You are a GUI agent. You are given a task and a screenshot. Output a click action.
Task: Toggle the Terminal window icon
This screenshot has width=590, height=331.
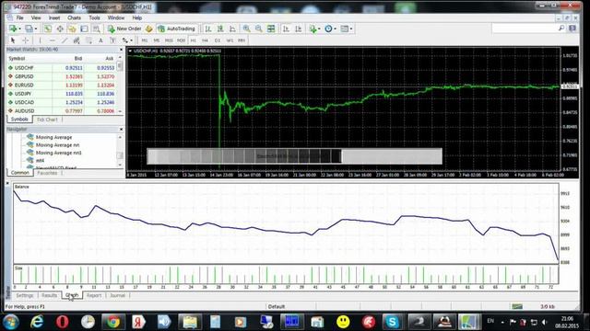(84, 29)
